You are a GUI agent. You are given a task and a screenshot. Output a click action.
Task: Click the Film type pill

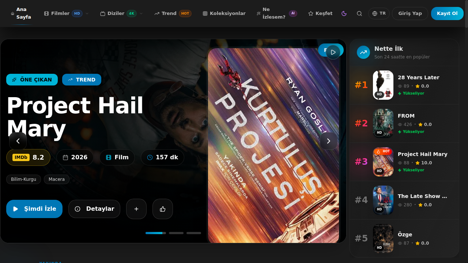[117, 157]
